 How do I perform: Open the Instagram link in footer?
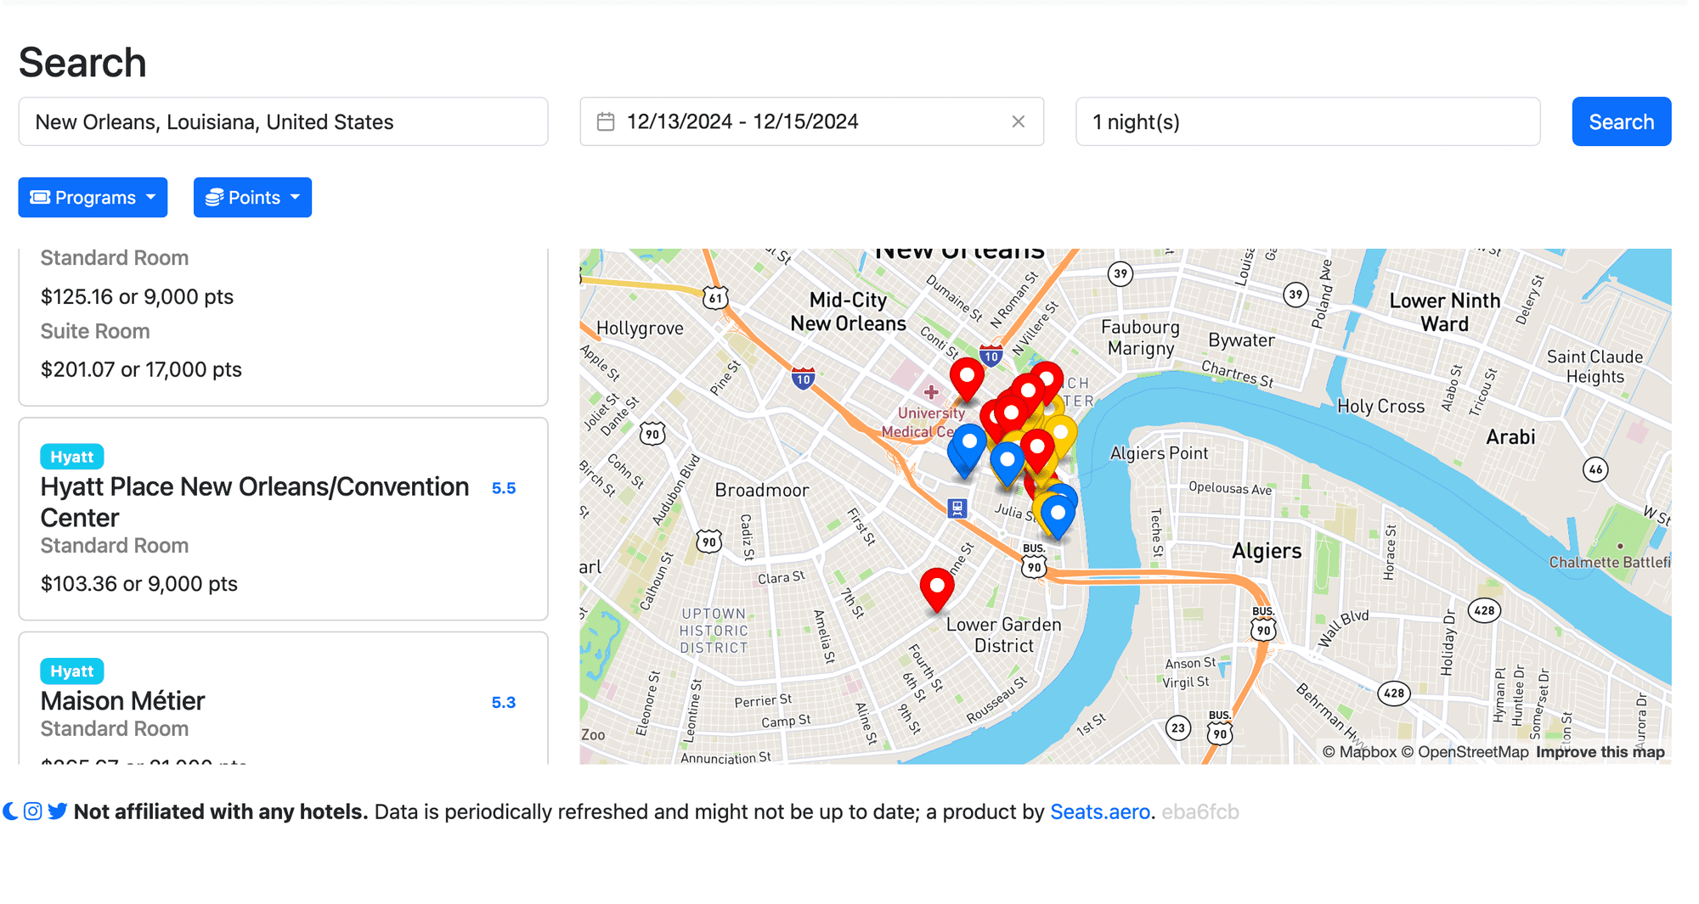33,811
